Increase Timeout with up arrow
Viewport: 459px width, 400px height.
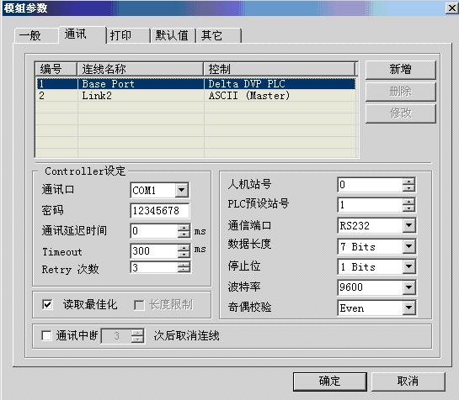pos(184,248)
